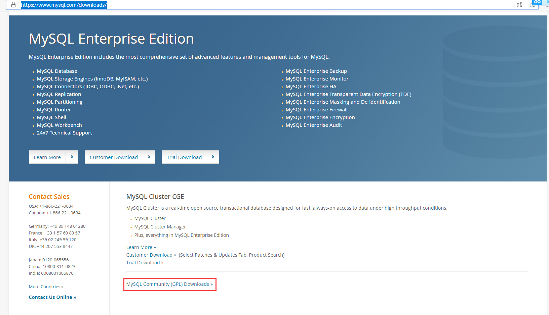The width and height of the screenshot is (549, 315).
Task: Click the Learn More button in the Enterprise Edition banner
Action: click(53, 157)
